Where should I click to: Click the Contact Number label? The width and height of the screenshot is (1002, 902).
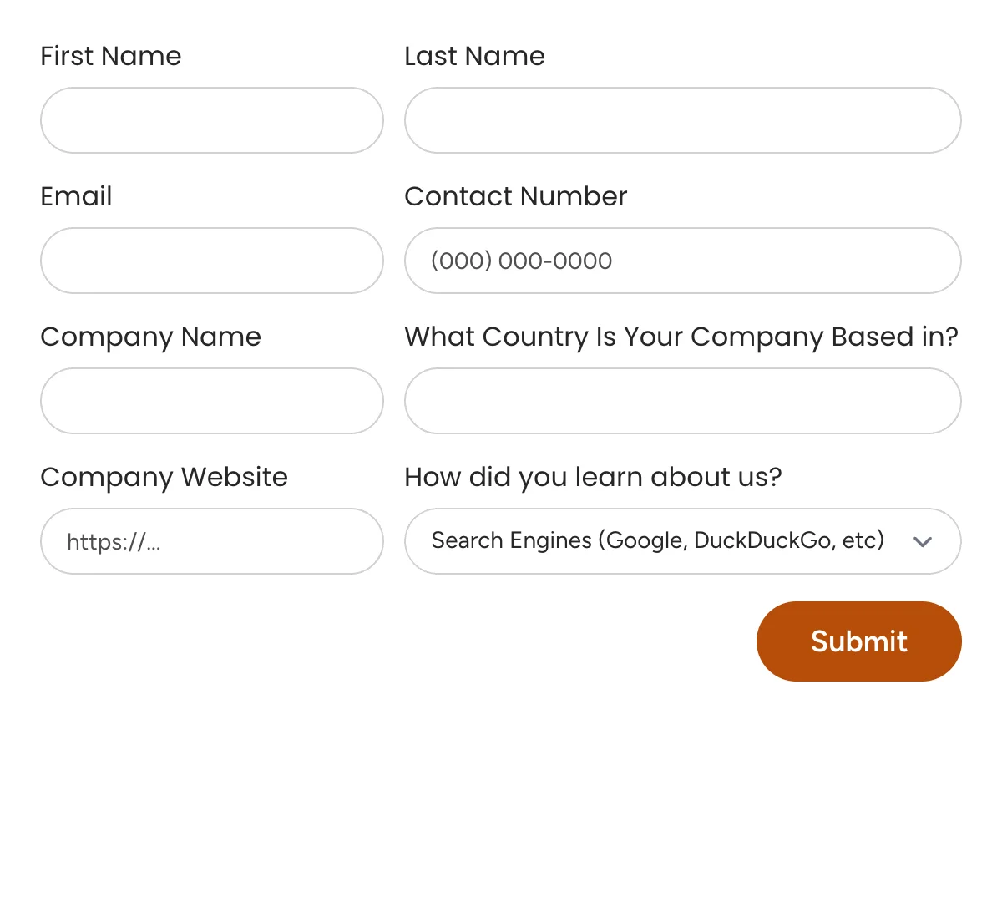click(x=515, y=196)
